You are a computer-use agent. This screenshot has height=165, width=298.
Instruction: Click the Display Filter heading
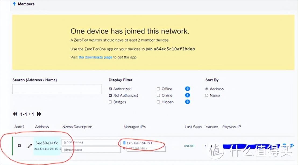point(120,80)
